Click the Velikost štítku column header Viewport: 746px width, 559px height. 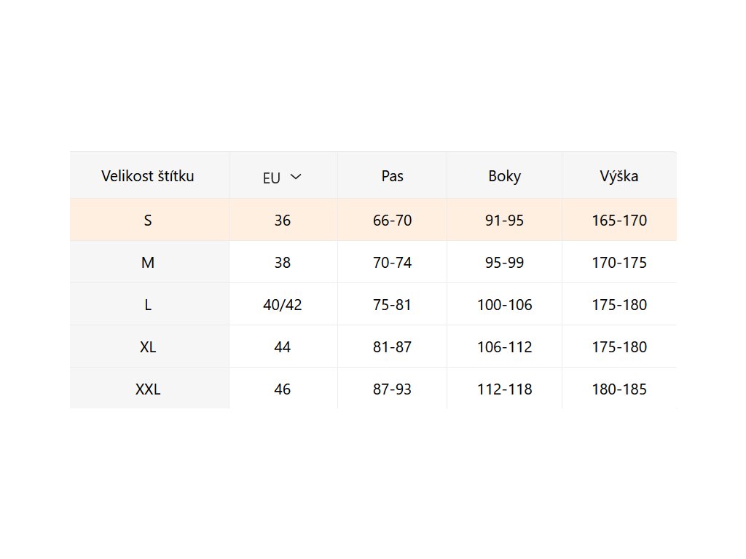click(x=148, y=176)
